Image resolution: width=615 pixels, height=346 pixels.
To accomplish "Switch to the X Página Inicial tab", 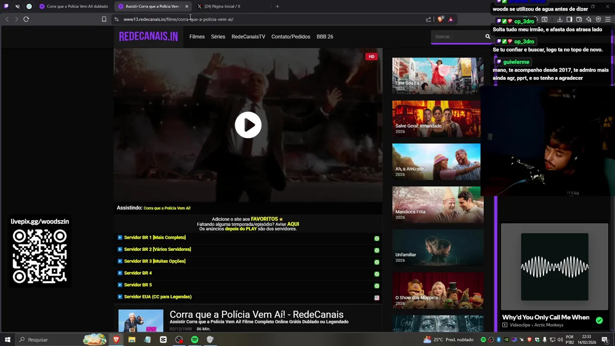I will point(222,6).
